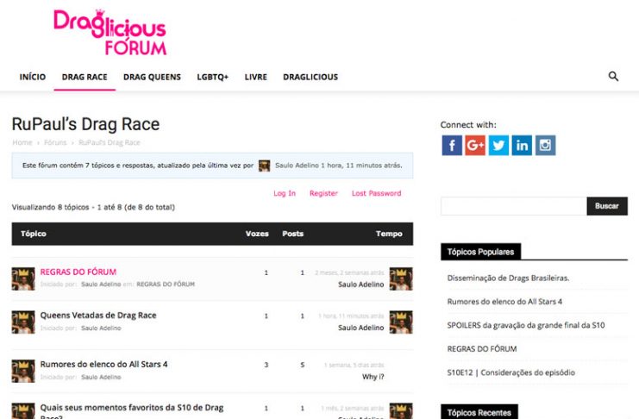Screen dimensions: 639x419
Task: Click the Tempo column header
Action: 389,234
